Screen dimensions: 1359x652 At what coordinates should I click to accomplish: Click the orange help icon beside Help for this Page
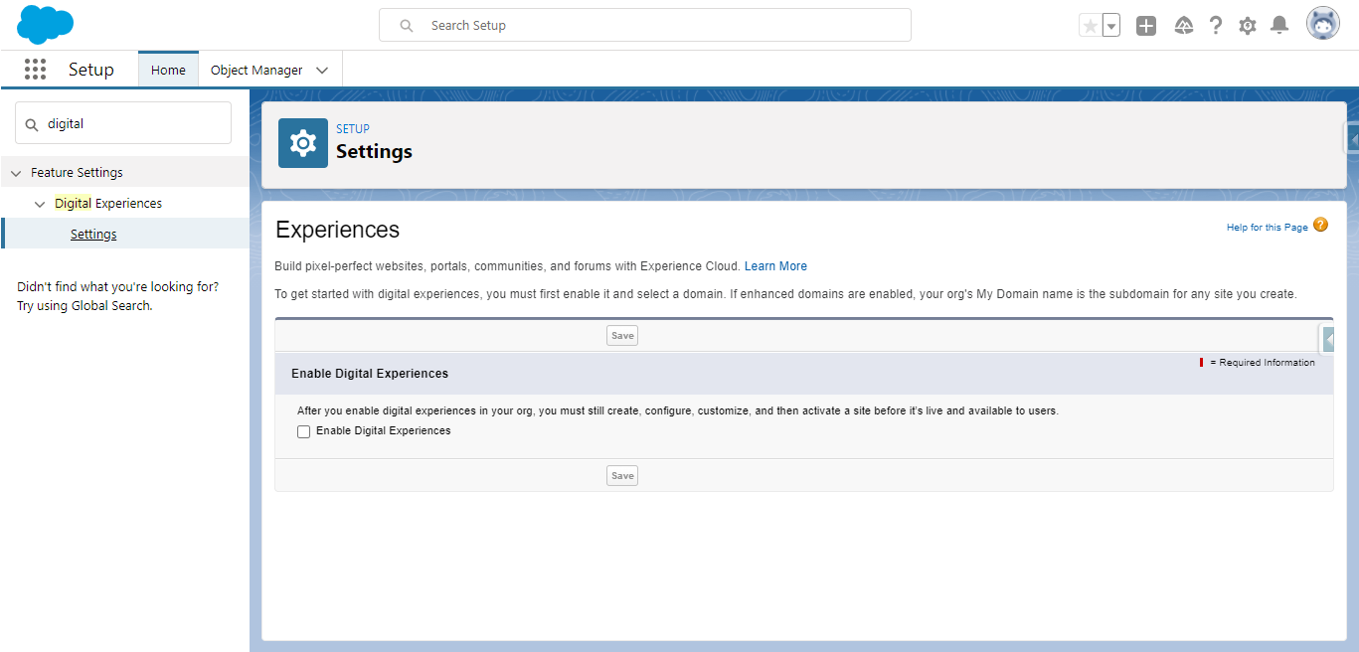pos(1320,225)
